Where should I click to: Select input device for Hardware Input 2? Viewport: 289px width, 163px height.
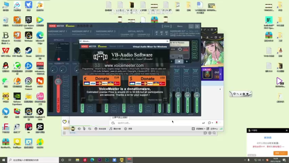click(78, 34)
